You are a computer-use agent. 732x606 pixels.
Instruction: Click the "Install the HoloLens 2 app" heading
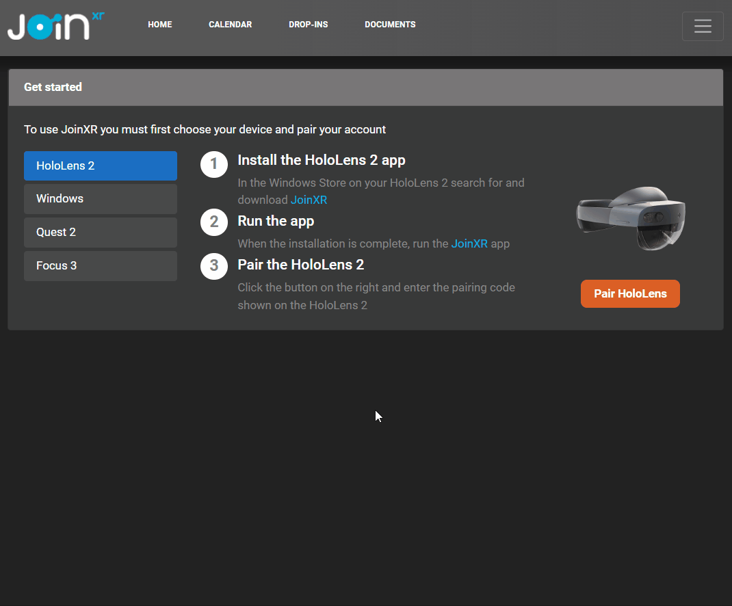pos(322,160)
